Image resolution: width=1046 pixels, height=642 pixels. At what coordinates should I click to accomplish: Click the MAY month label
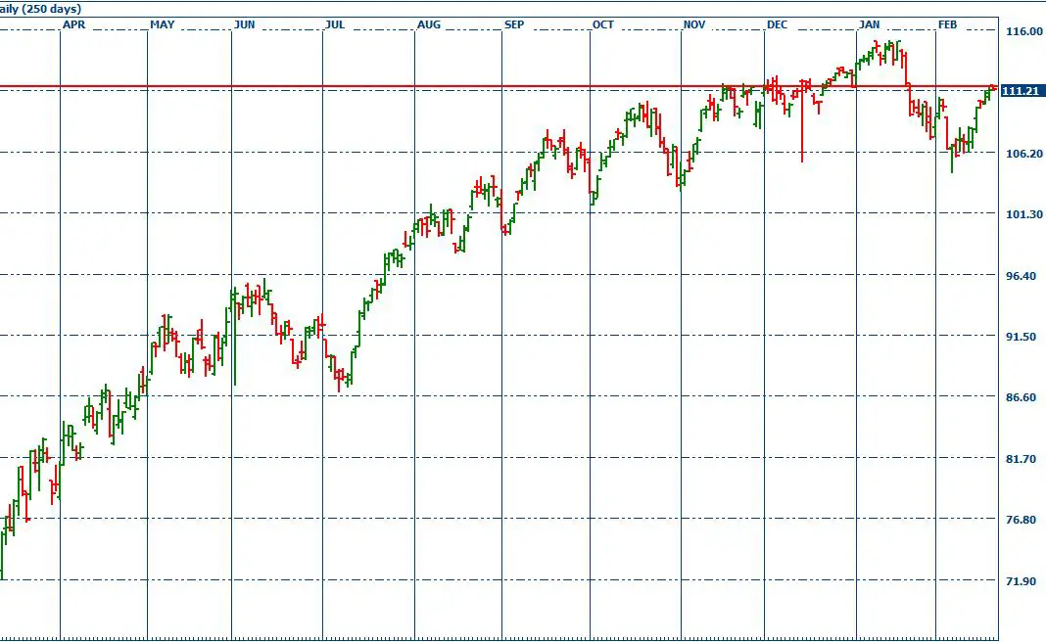tap(163, 24)
